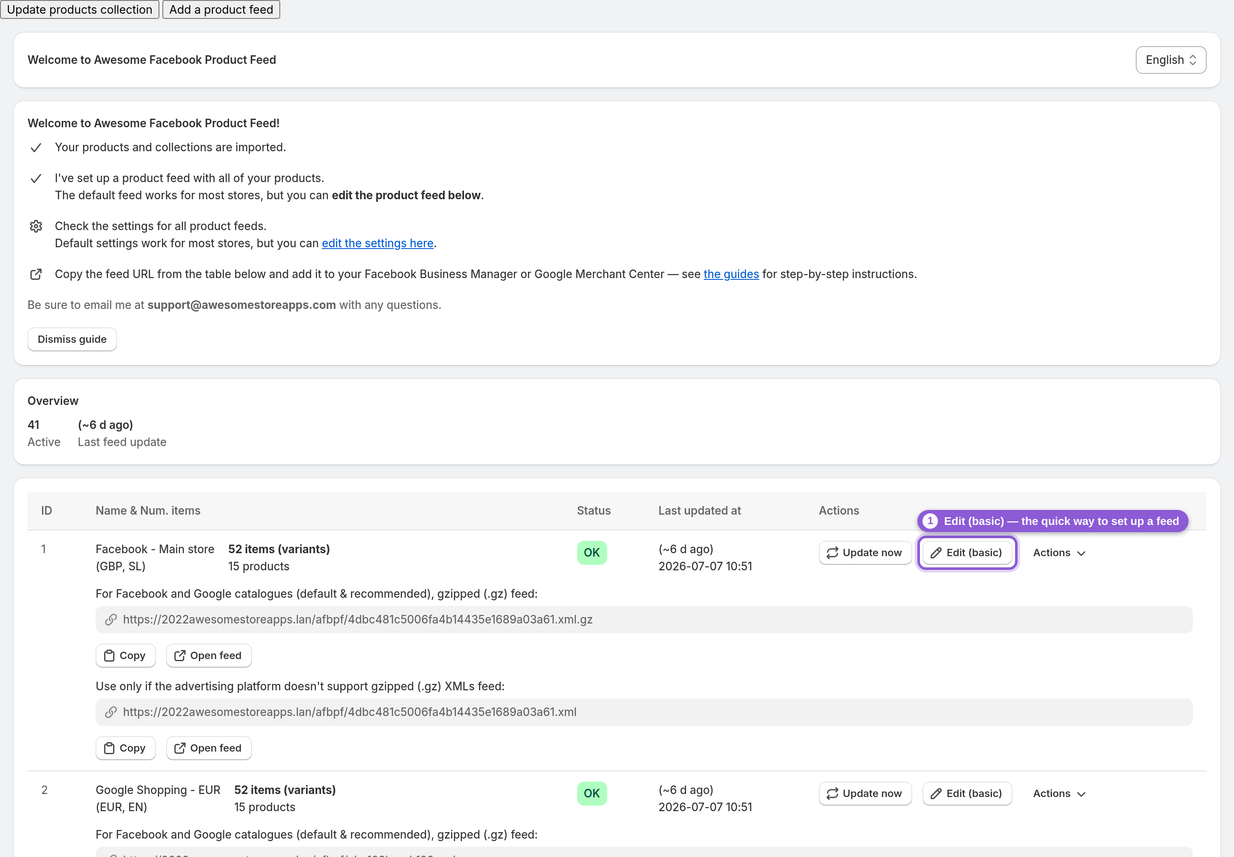Viewport: 1234px width, 857px height.
Task: Expand Actions menu for Google Shopping - EUR
Action: [1059, 794]
